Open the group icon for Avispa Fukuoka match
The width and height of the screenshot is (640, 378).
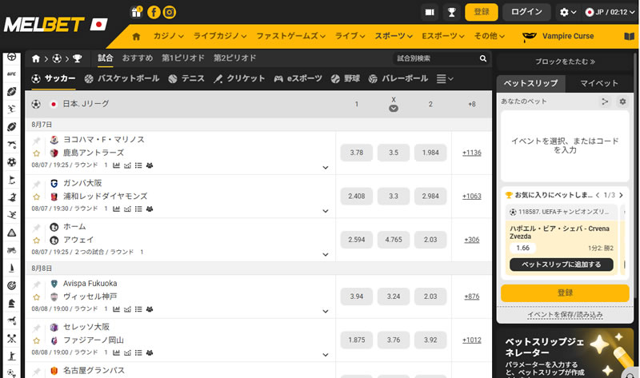click(x=150, y=309)
